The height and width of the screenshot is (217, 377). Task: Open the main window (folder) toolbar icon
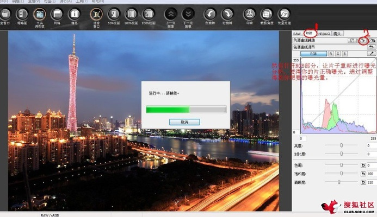(5, 14)
